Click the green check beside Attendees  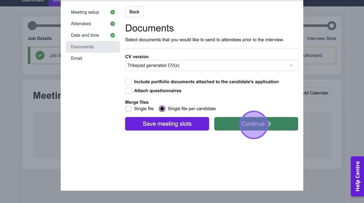tap(112, 24)
